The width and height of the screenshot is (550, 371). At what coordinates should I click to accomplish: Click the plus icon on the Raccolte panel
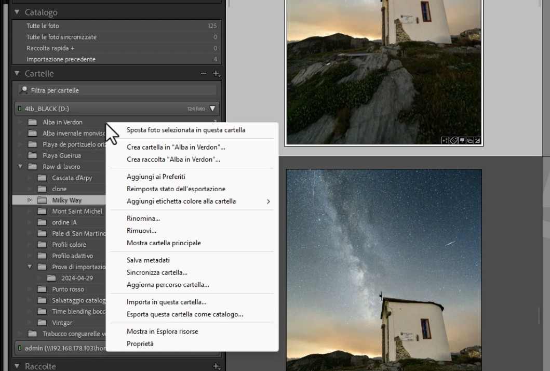[x=215, y=366]
